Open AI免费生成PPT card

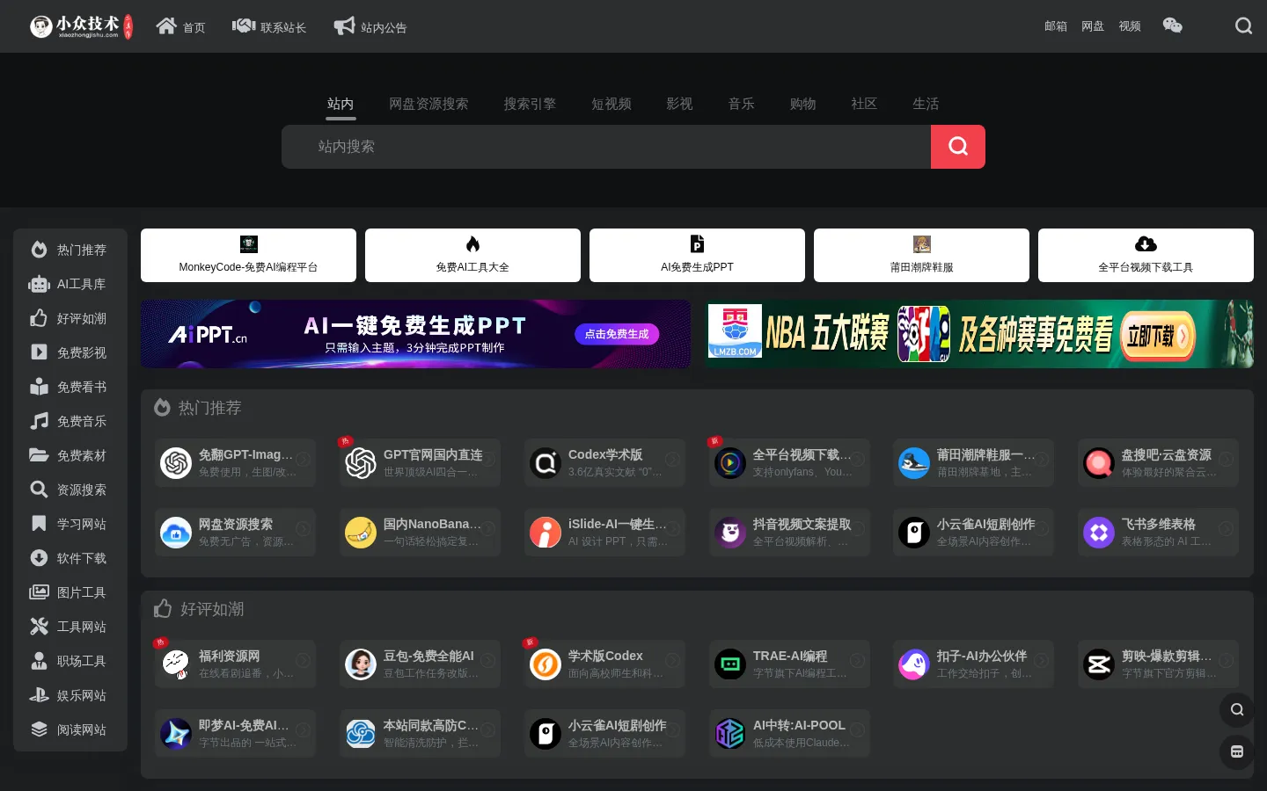697,256
